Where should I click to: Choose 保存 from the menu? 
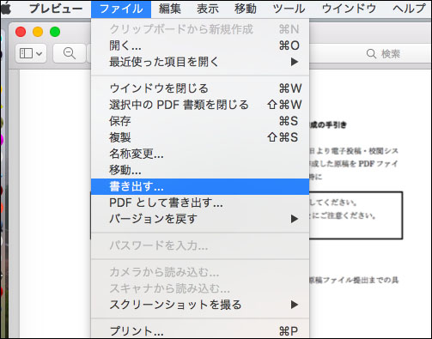pyautogui.click(x=200, y=121)
